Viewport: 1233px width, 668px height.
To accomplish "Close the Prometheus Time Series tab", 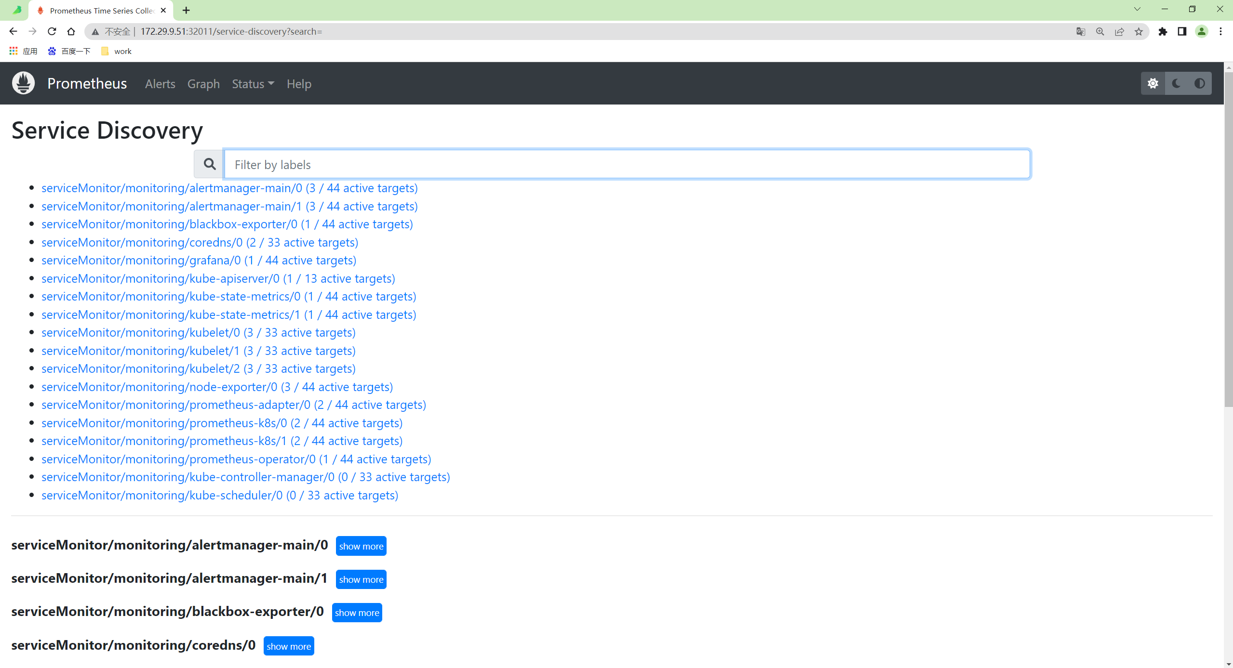I will click(x=163, y=10).
